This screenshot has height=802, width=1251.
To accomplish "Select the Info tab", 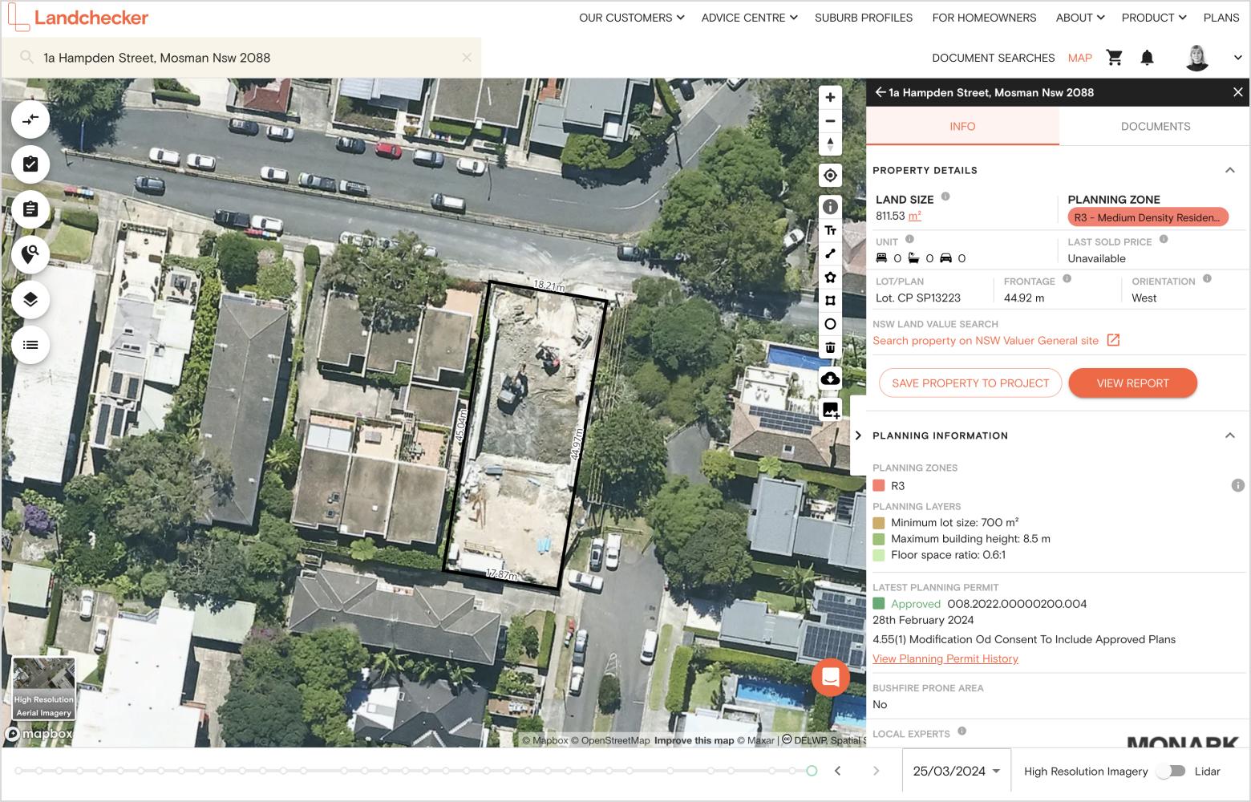I will pos(962,126).
